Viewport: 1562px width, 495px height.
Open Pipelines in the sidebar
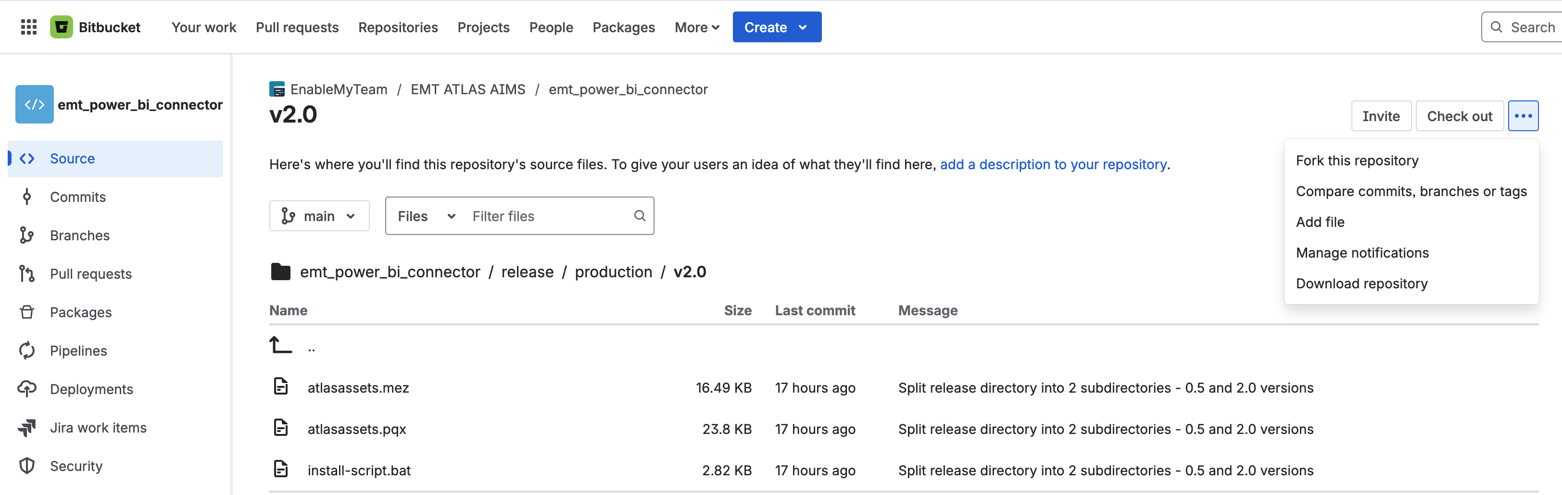click(78, 350)
